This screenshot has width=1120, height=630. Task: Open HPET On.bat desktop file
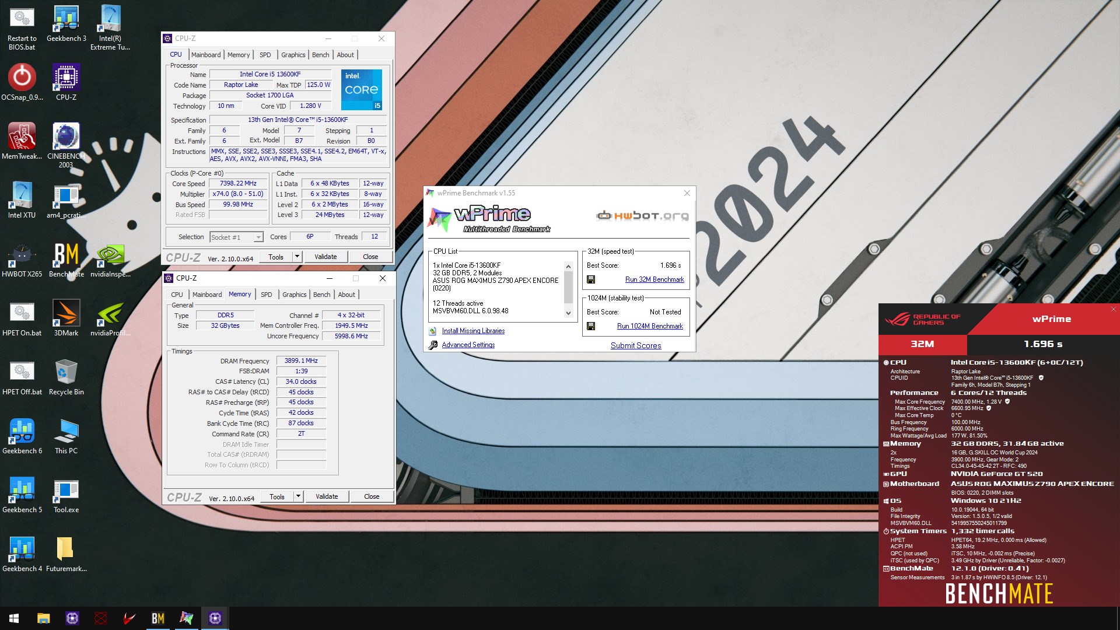22,318
